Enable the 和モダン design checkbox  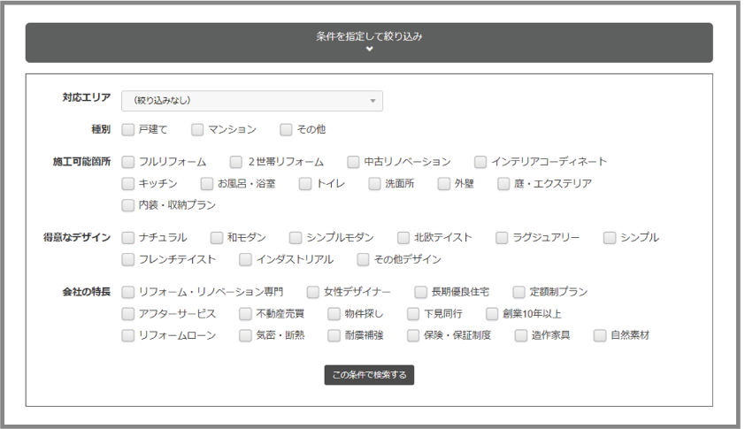click(217, 238)
